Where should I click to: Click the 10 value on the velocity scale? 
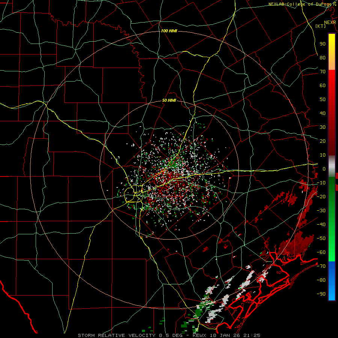click(323, 155)
